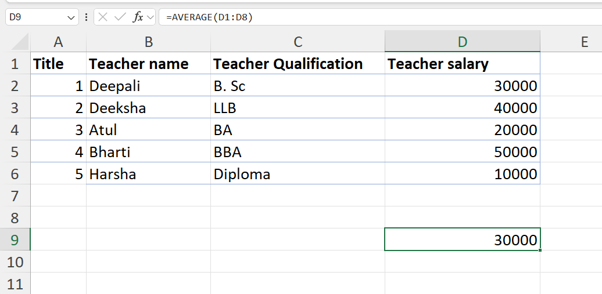The image size is (602, 294).
Task: Click the cell containing Deepali
Action: (x=148, y=86)
